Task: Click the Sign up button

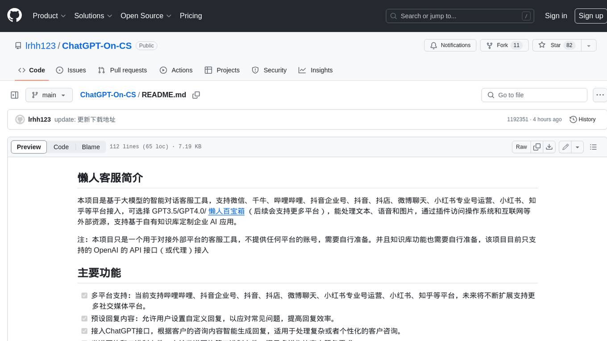Action: tap(590, 16)
